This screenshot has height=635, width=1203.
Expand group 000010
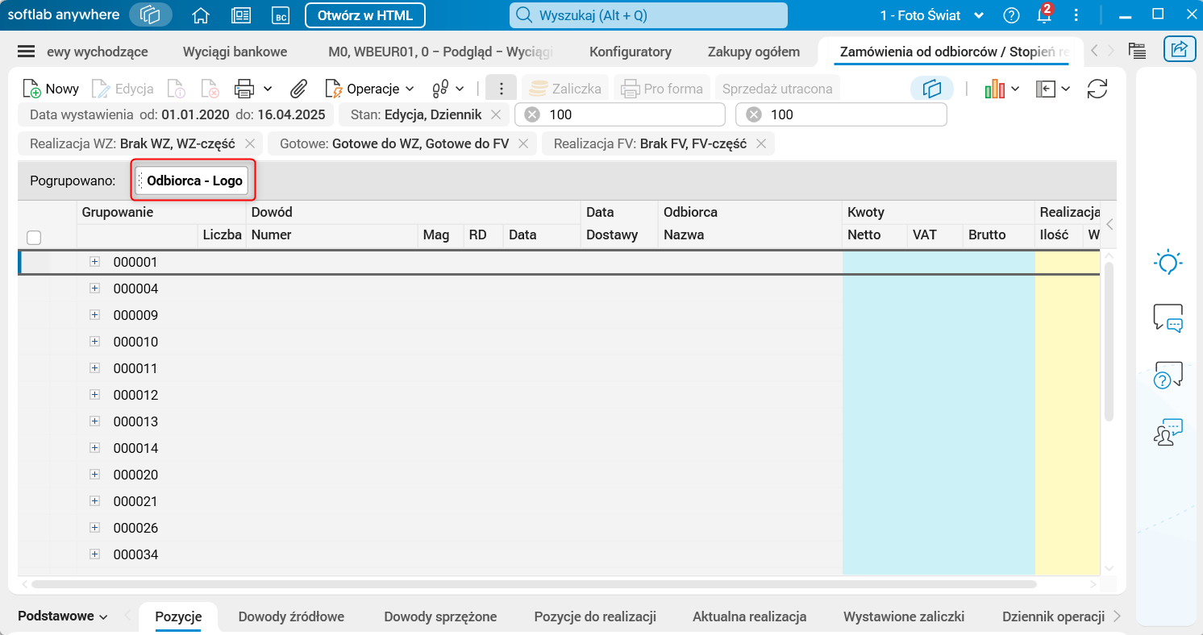coord(94,342)
